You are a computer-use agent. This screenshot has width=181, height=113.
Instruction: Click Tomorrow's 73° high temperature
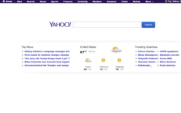tap(102, 69)
